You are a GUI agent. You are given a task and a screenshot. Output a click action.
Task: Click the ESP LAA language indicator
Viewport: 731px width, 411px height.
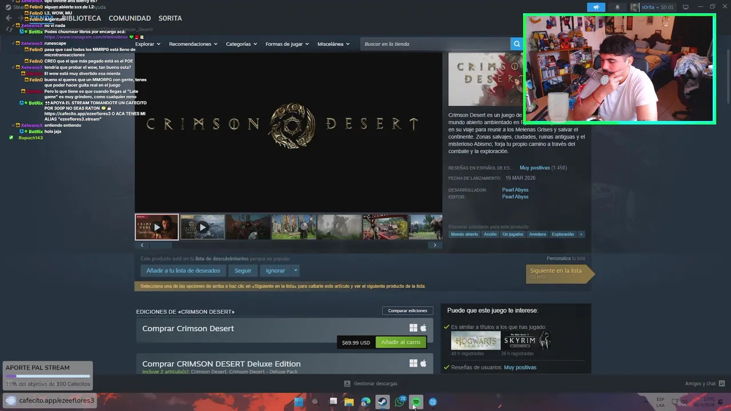(660, 402)
